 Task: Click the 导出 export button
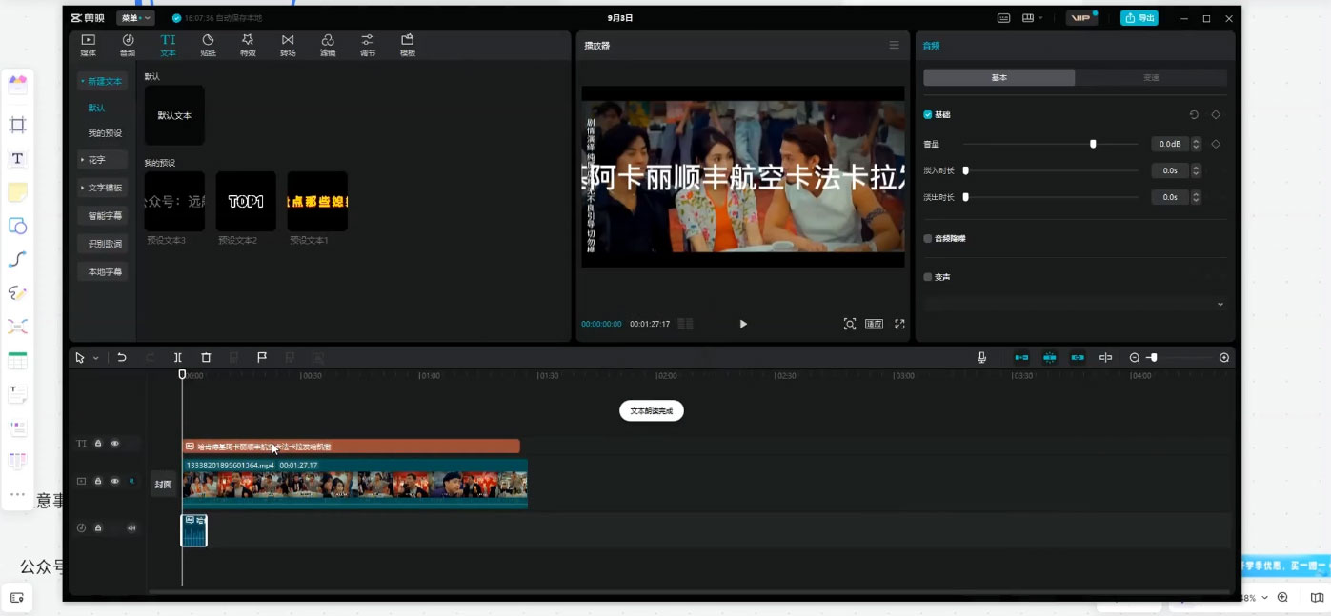1139,18
